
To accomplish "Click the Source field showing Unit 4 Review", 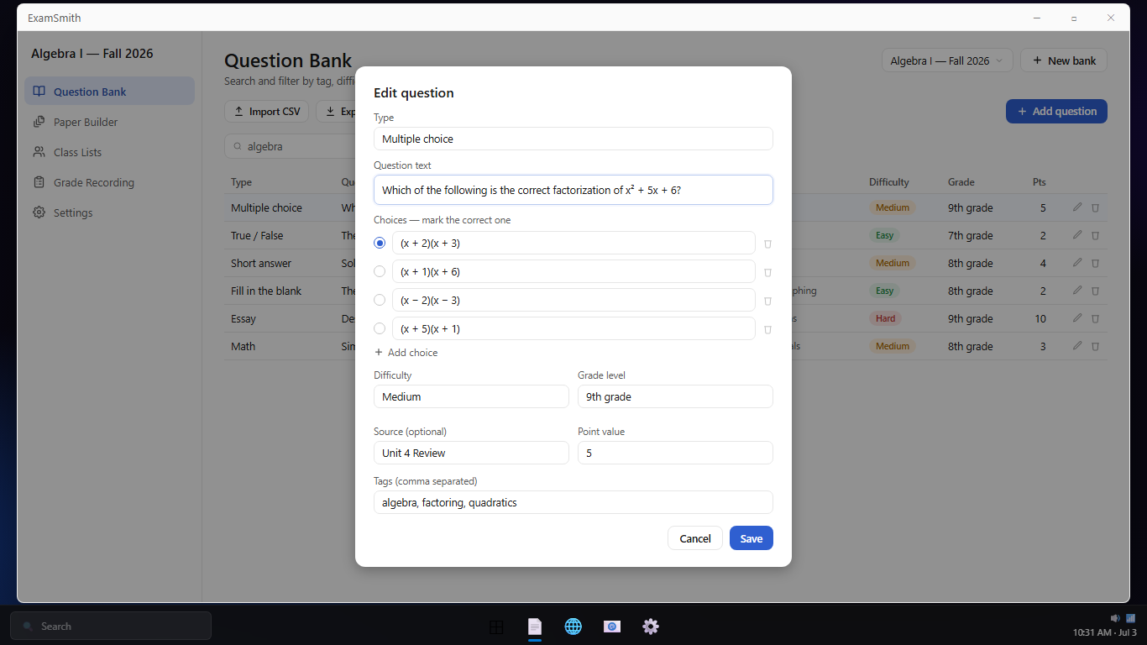I will point(471,453).
